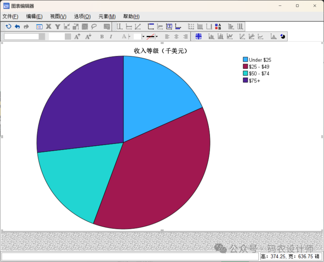Open the 元素(M) menu
This screenshot has width=324, height=262.
(107, 16)
